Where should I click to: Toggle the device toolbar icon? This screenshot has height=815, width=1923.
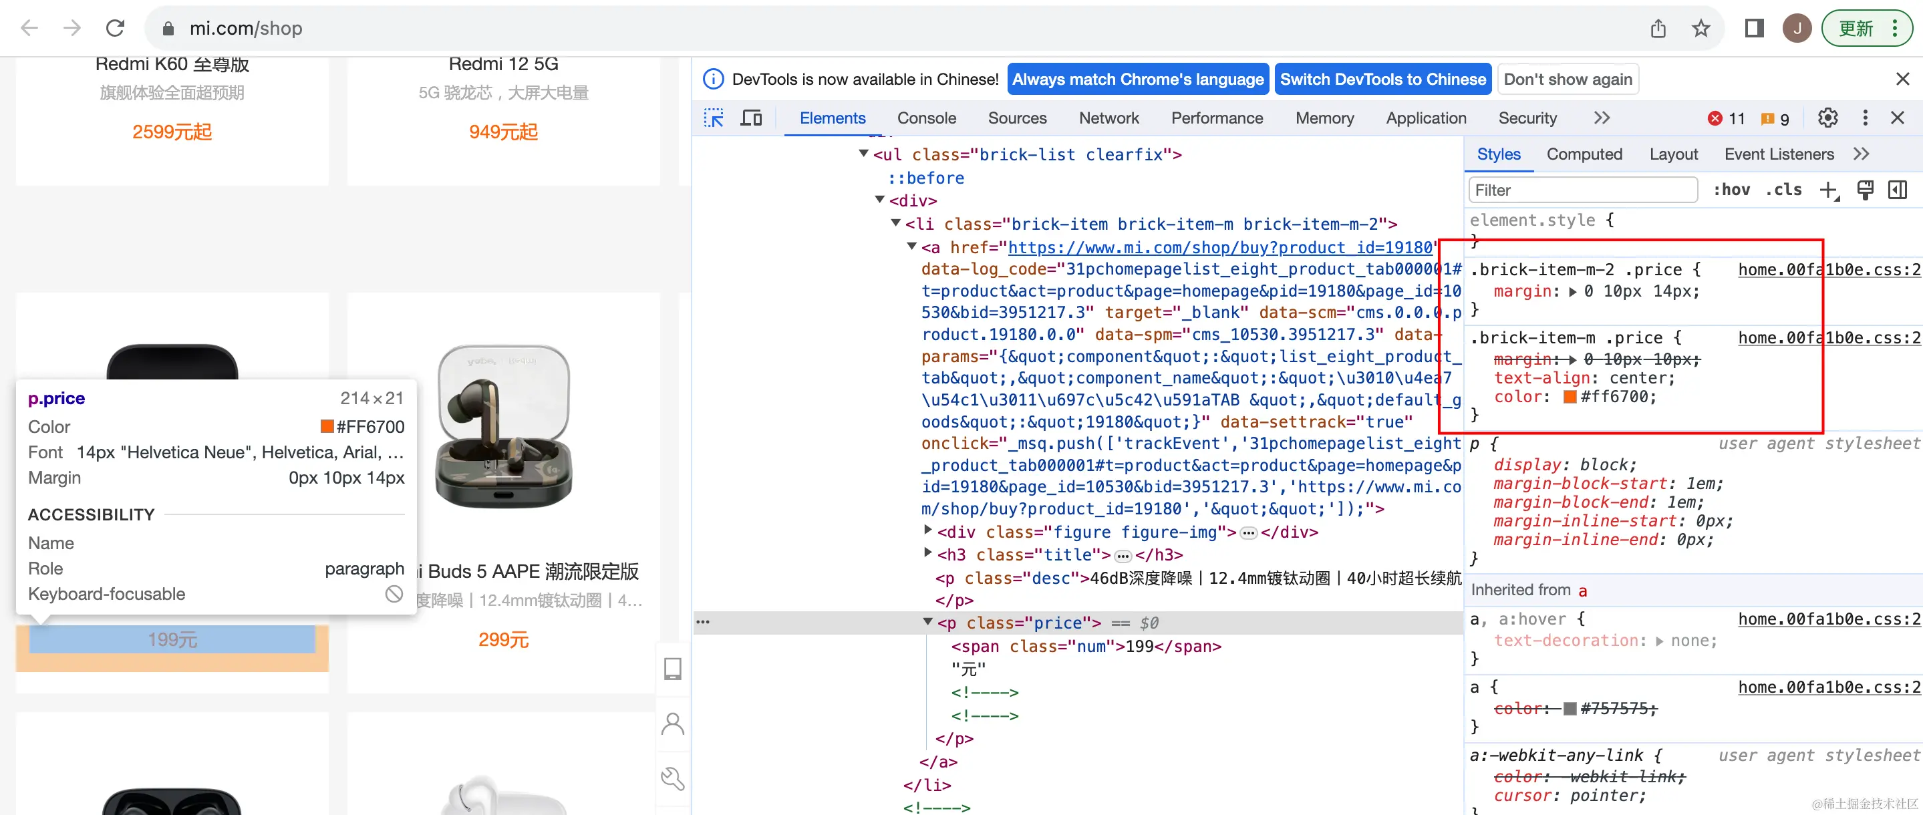pos(751,118)
